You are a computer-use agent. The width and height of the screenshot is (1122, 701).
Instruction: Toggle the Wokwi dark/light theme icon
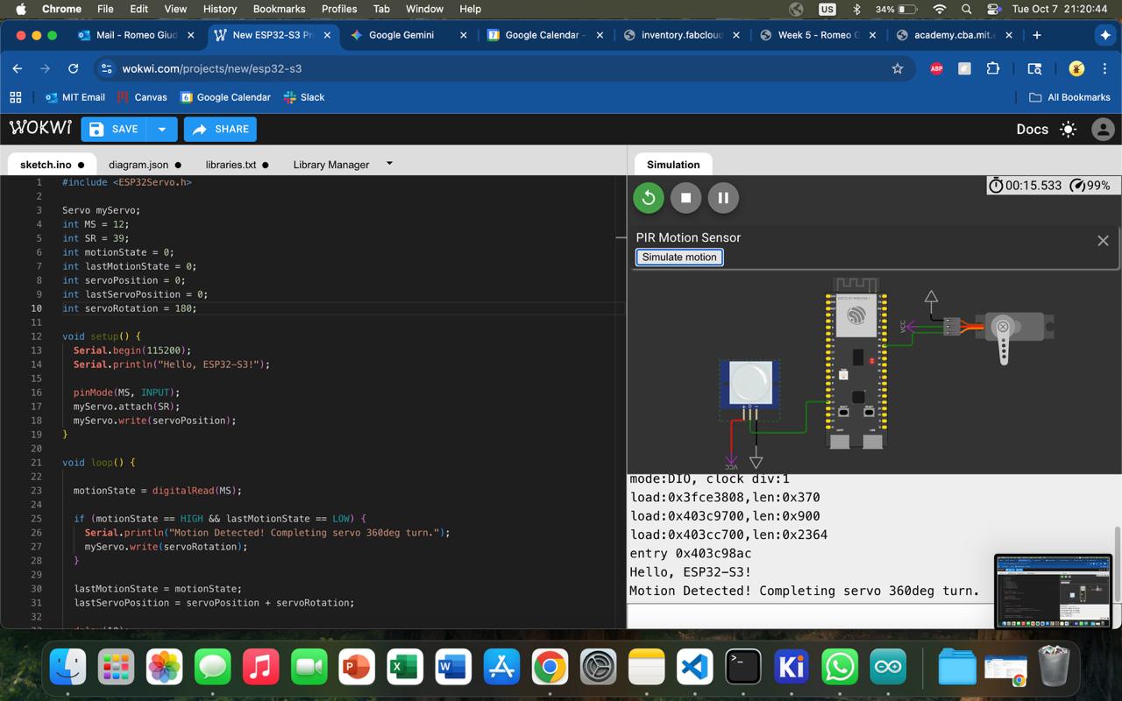point(1068,130)
